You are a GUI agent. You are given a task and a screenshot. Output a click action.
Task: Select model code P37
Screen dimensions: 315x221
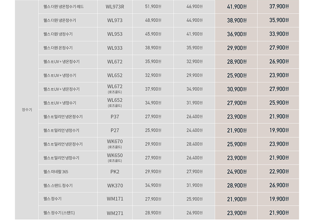coord(115,116)
